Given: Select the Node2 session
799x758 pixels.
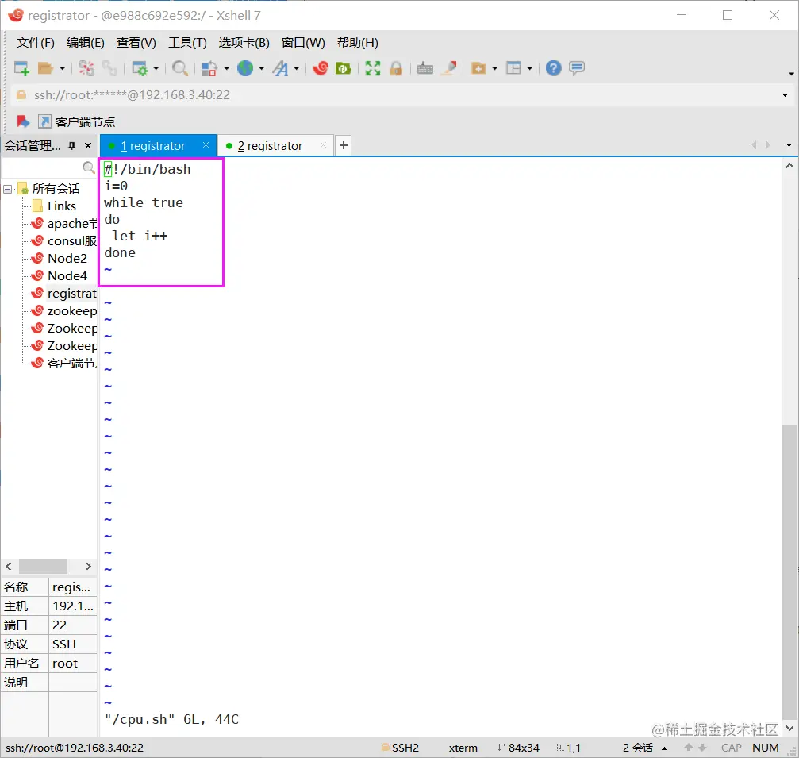Looking at the screenshot, I should [x=67, y=259].
